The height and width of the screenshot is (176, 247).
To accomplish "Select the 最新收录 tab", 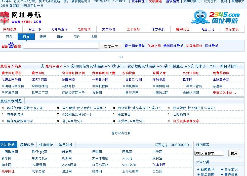I will (27, 145).
